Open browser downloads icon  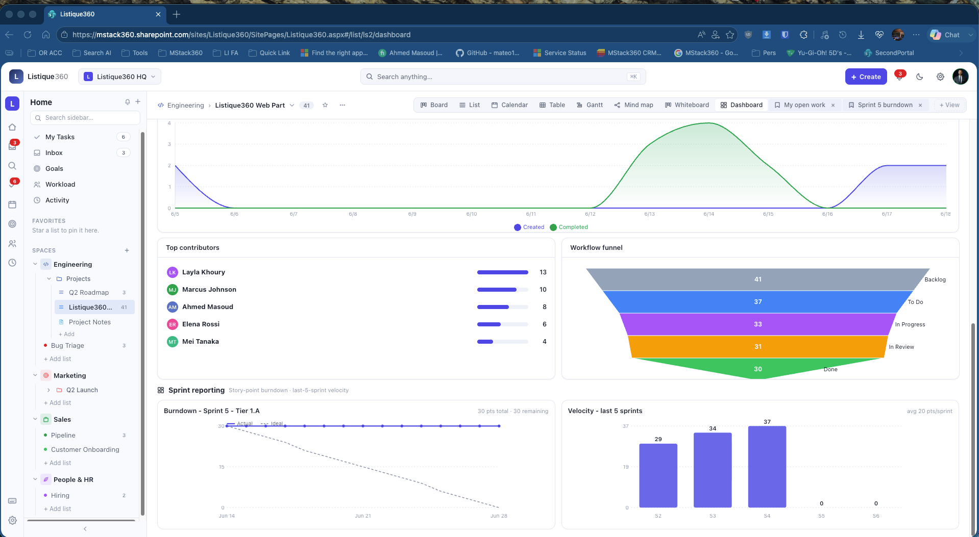tap(861, 35)
